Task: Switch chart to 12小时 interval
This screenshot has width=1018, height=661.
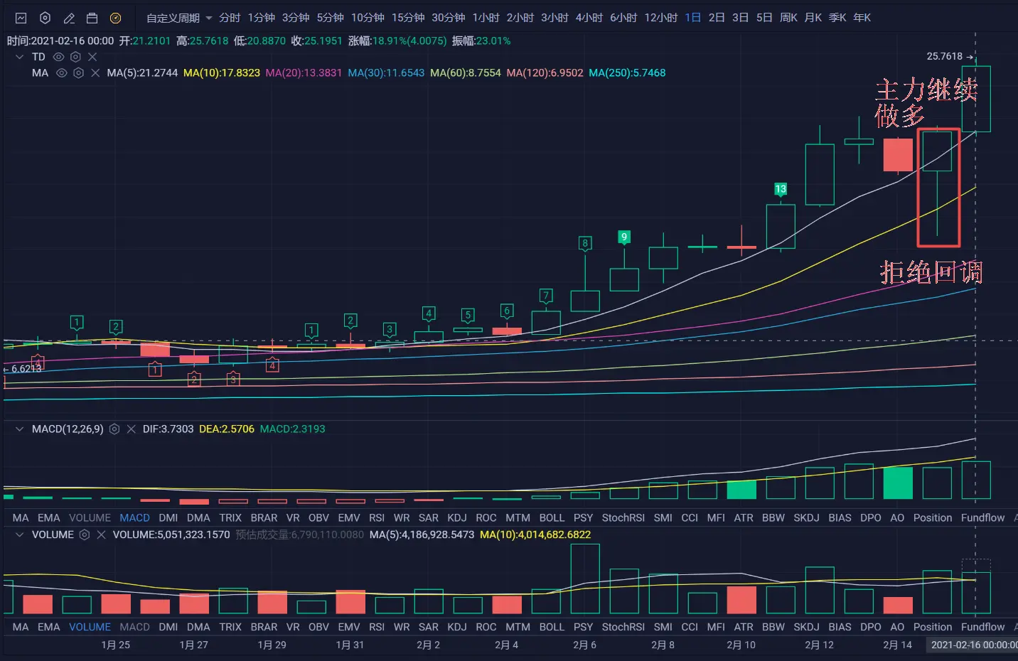Action: coord(661,18)
